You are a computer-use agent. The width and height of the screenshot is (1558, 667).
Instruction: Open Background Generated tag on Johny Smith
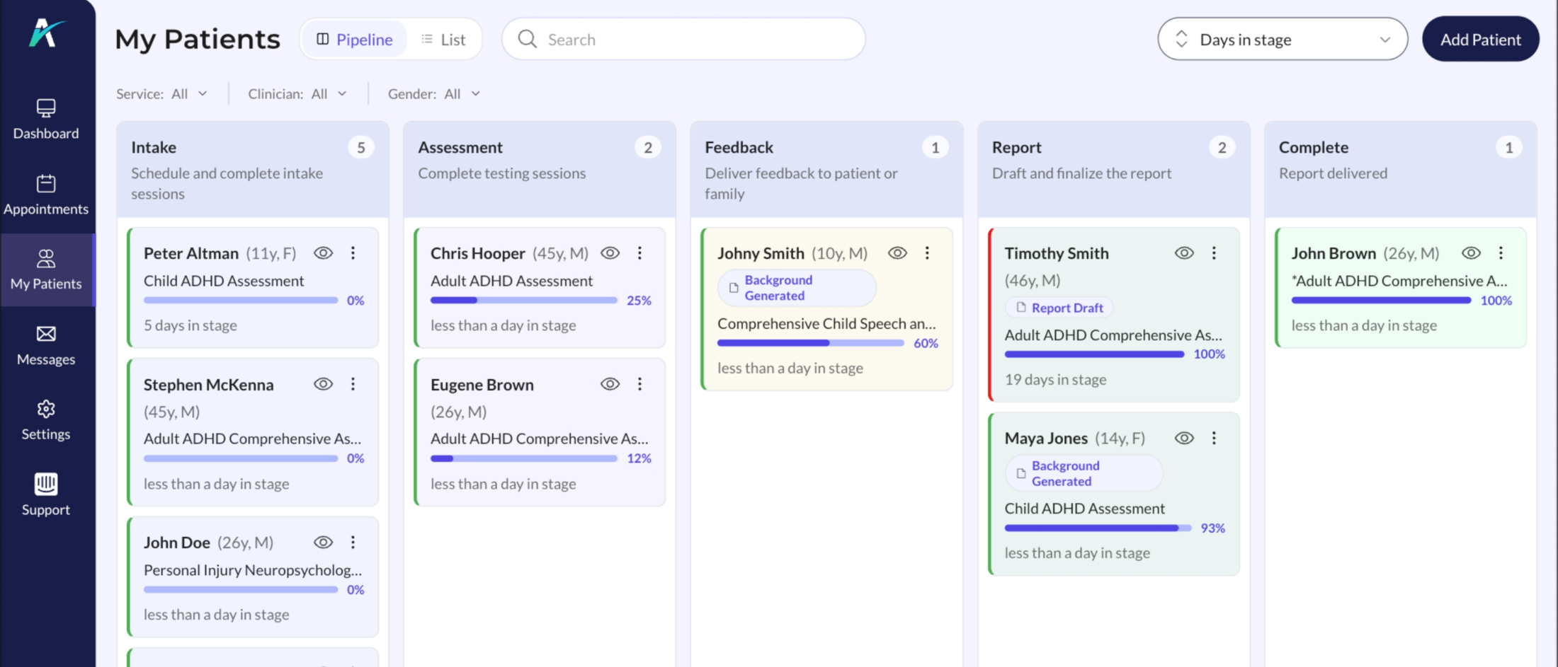pyautogui.click(x=797, y=288)
